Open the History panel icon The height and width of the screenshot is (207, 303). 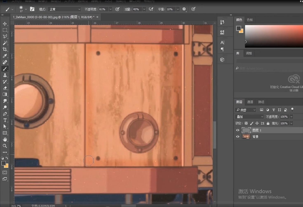(x=222, y=22)
